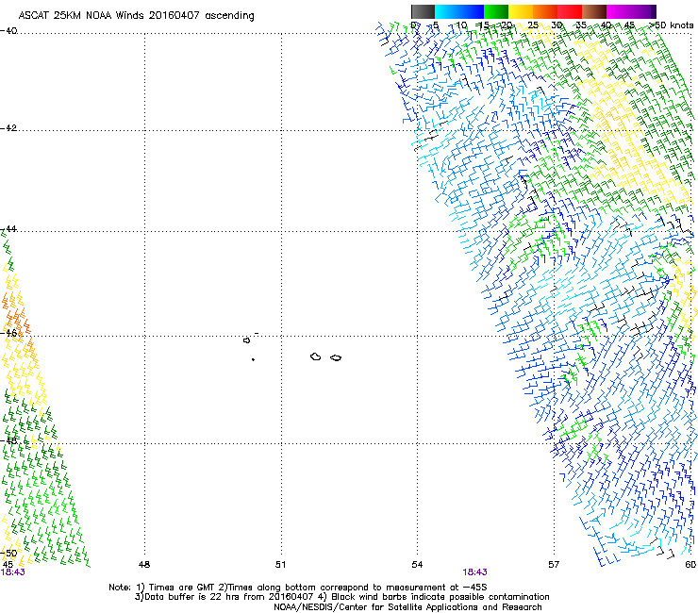This screenshot has width=698, height=613.
Task: Click the longitude 54 axis label
Action: tap(417, 565)
